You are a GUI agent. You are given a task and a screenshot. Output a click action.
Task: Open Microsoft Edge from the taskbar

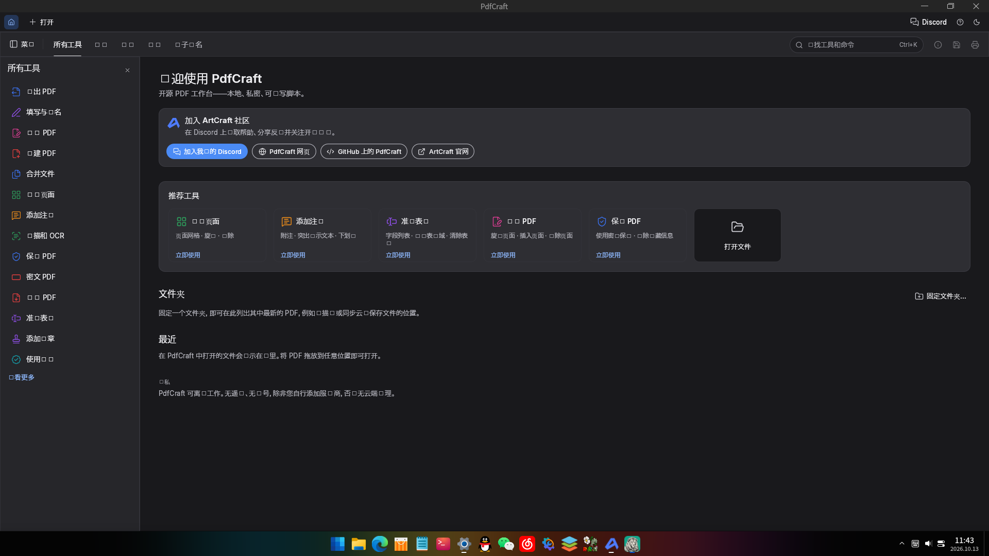tap(380, 544)
